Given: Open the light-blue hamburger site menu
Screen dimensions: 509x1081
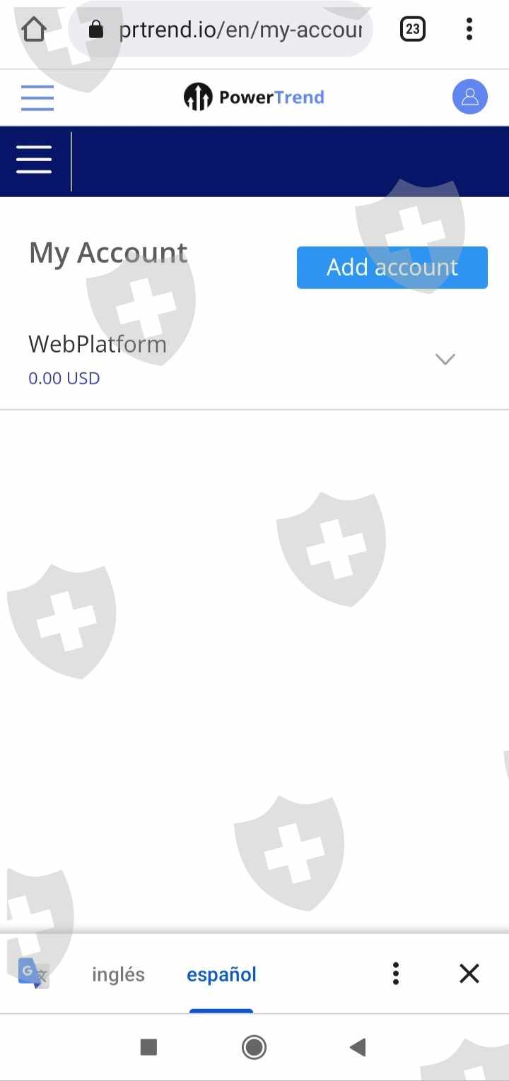Looking at the screenshot, I should pos(37,98).
